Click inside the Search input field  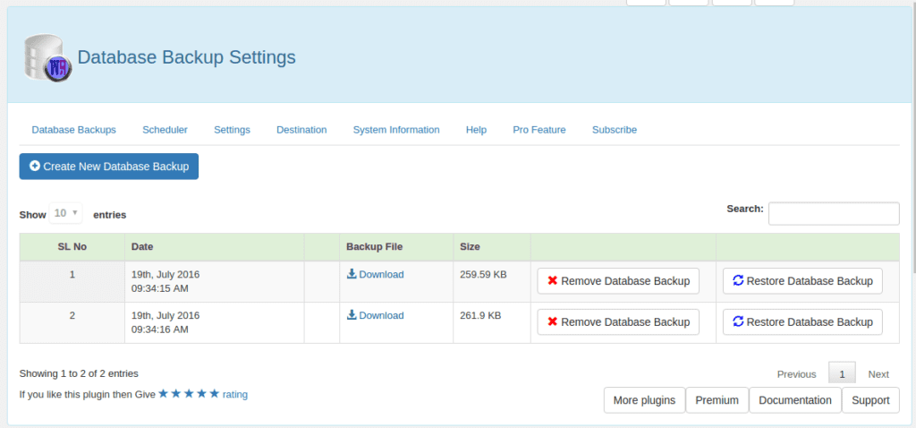834,213
